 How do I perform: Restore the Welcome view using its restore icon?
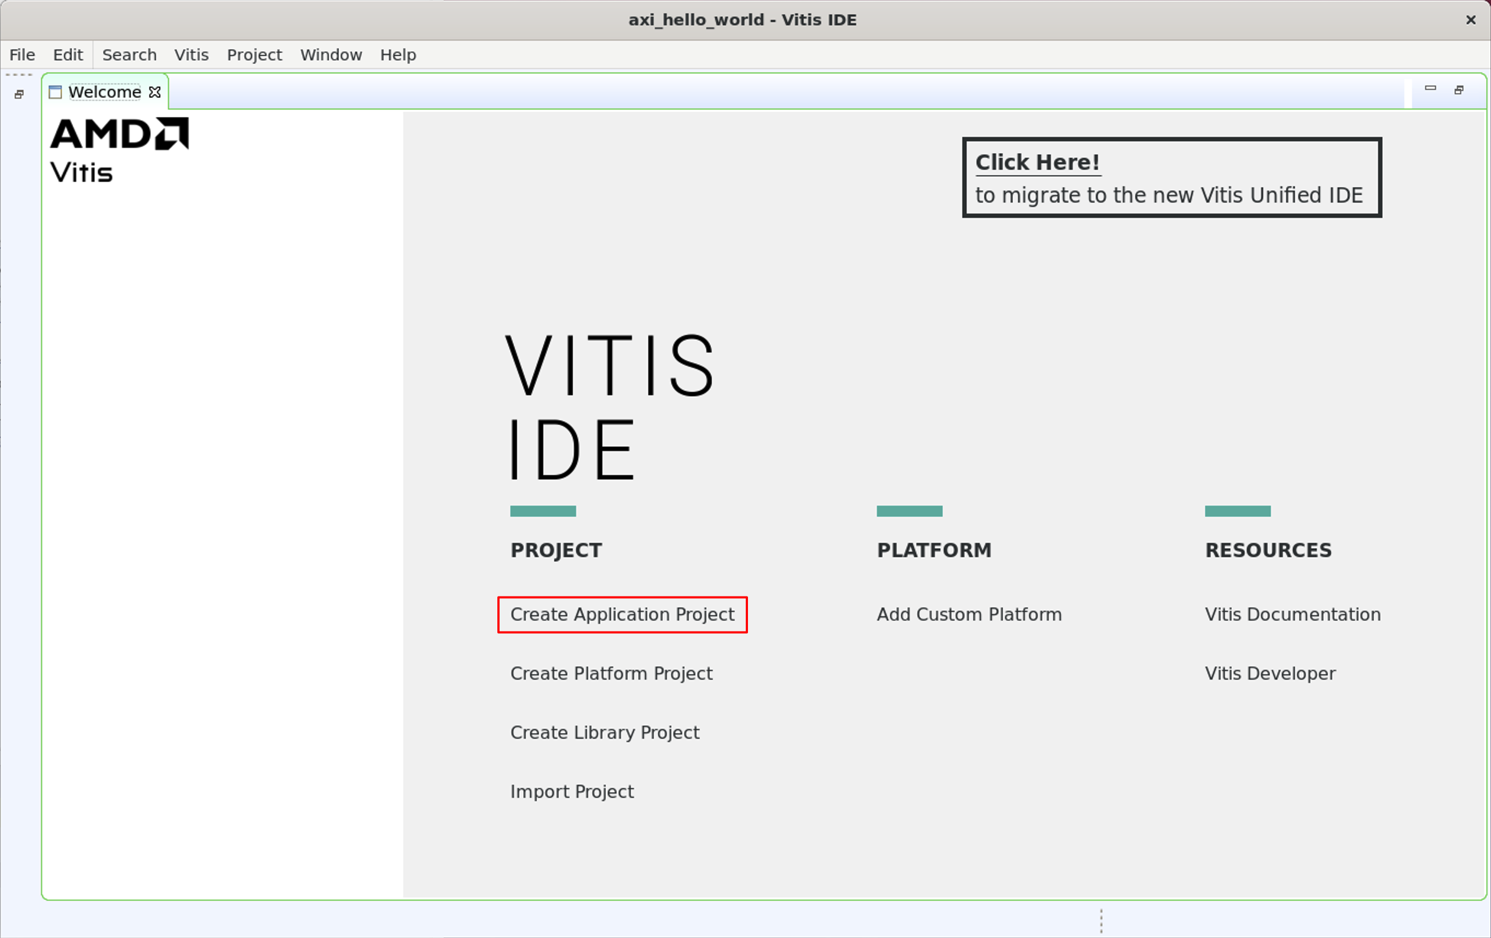tap(1459, 90)
